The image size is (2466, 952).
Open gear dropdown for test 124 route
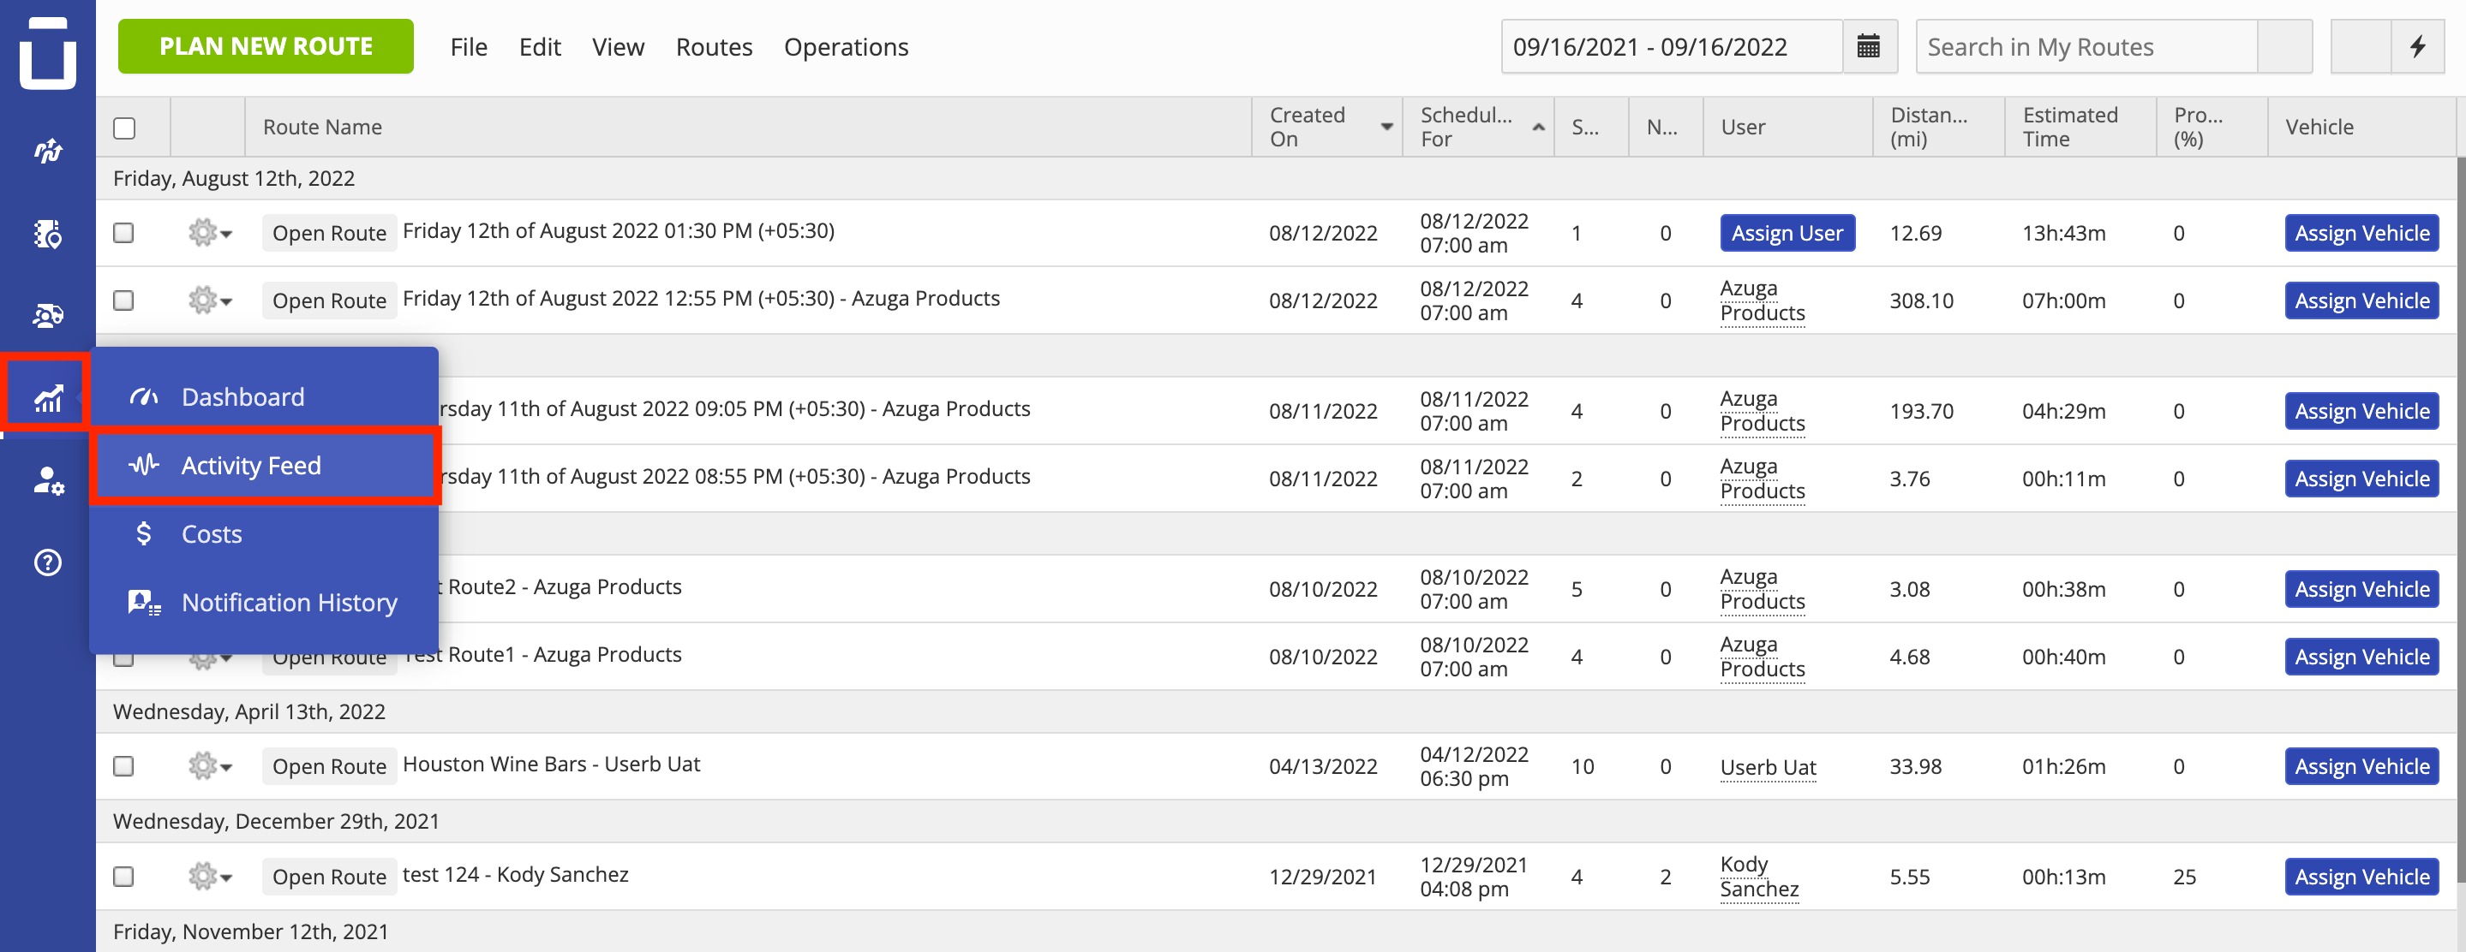pos(210,877)
